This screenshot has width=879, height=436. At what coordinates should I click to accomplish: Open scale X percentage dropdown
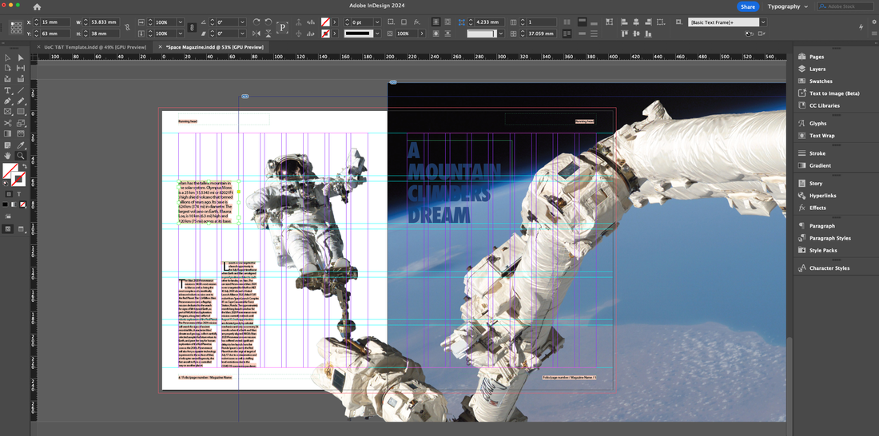click(180, 22)
